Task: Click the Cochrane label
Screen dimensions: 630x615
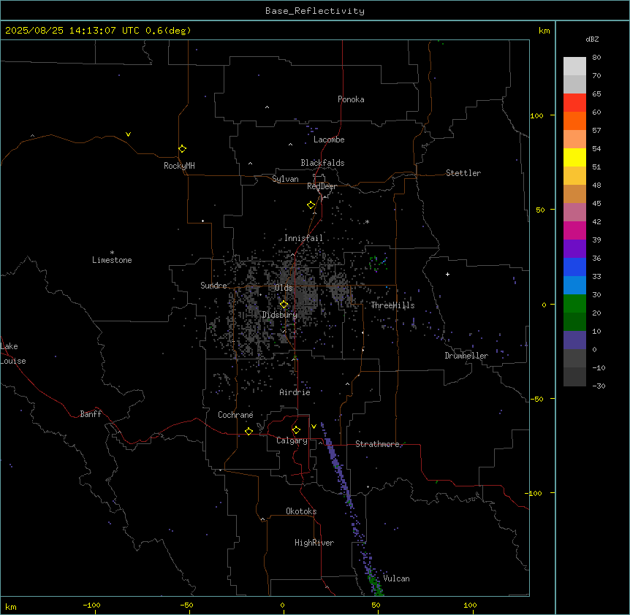Action: coord(235,415)
